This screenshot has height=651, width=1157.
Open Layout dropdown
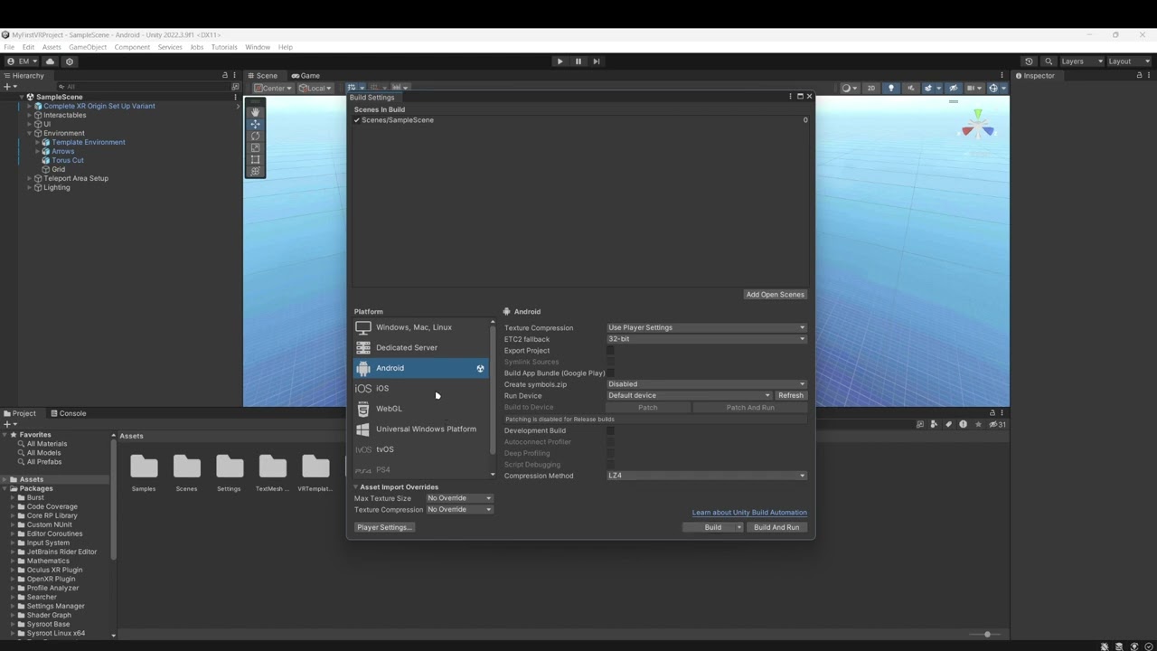1128,61
